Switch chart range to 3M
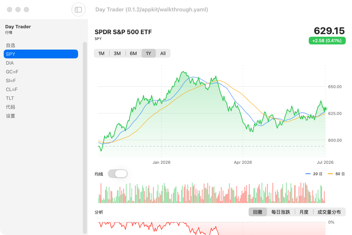The height and width of the screenshot is (235, 352). 117,54
